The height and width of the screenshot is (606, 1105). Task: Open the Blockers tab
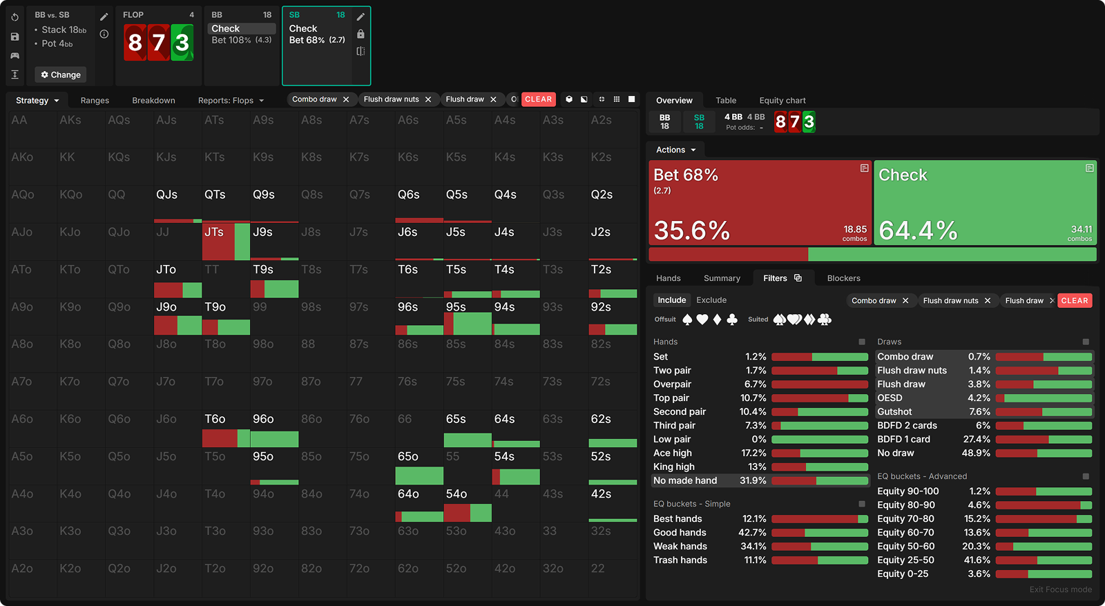pyautogui.click(x=843, y=278)
